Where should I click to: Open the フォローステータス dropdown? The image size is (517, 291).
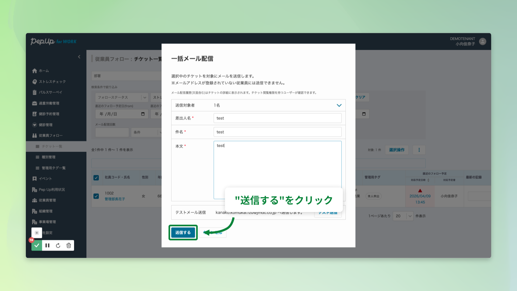(122, 97)
